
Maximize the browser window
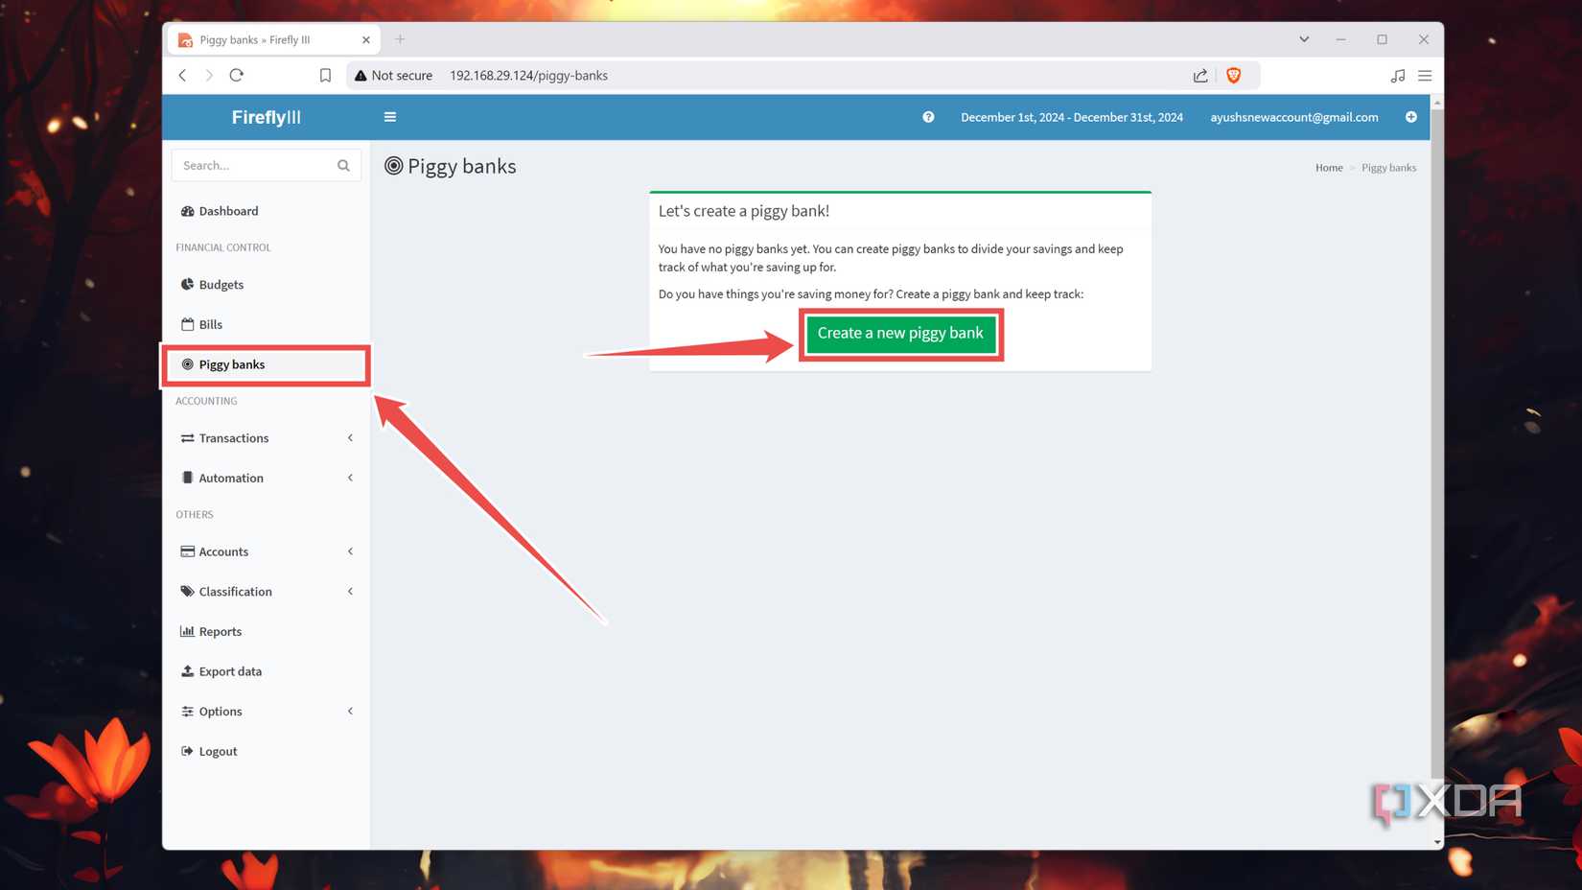point(1382,39)
